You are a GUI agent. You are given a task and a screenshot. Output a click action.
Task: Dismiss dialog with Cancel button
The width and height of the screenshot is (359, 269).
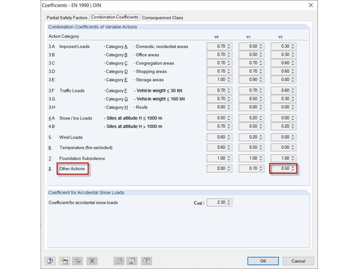(298, 261)
